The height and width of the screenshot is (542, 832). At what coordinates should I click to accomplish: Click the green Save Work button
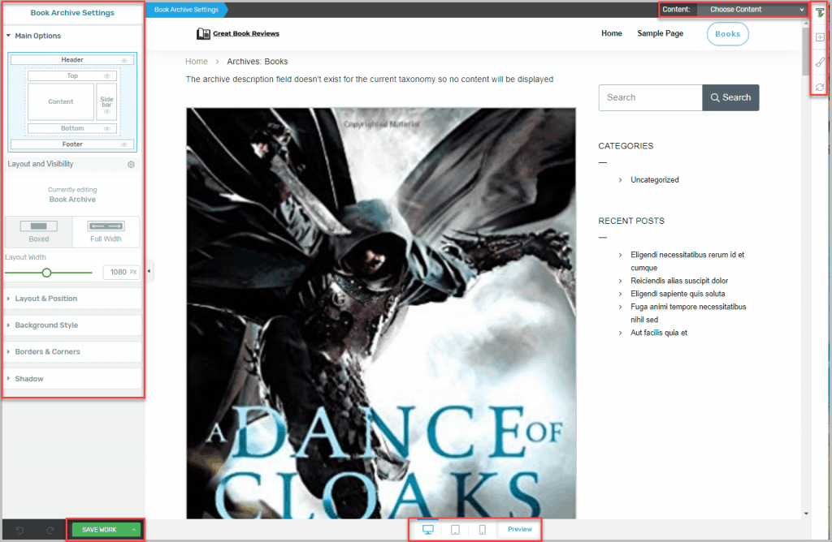(x=100, y=530)
